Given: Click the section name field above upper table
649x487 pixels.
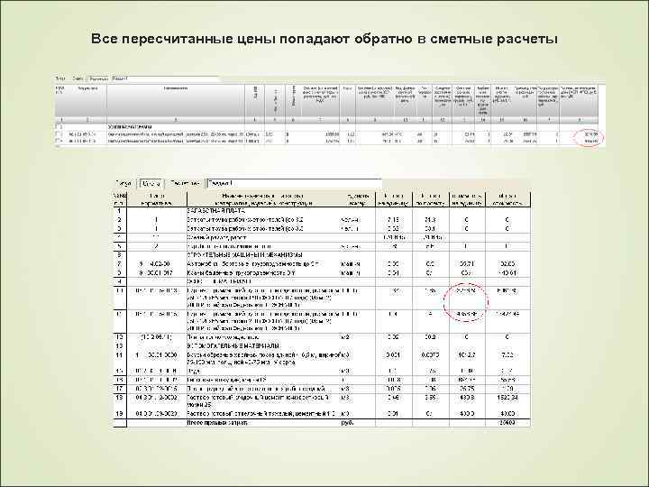Looking at the screenshot, I should (165, 78).
